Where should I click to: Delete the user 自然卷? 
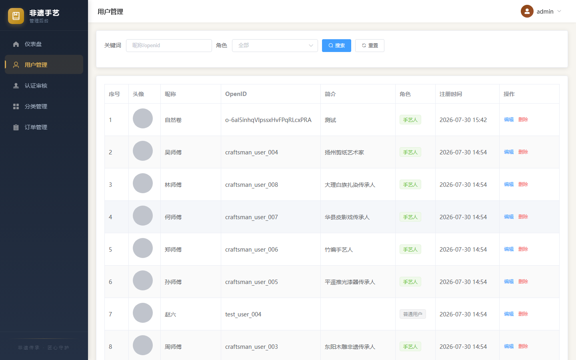click(523, 120)
